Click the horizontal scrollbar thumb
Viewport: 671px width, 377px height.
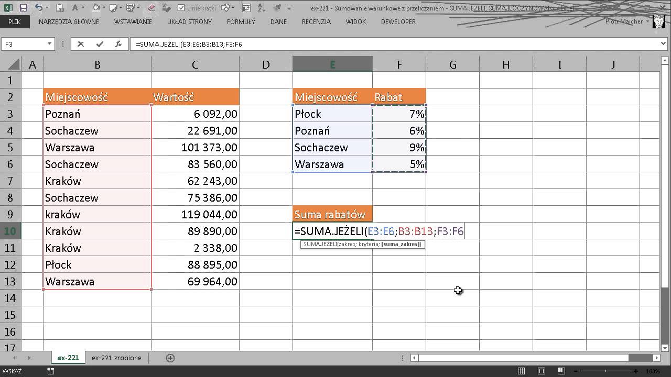[x=524, y=358]
